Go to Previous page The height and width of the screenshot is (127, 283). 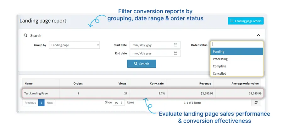(30, 103)
